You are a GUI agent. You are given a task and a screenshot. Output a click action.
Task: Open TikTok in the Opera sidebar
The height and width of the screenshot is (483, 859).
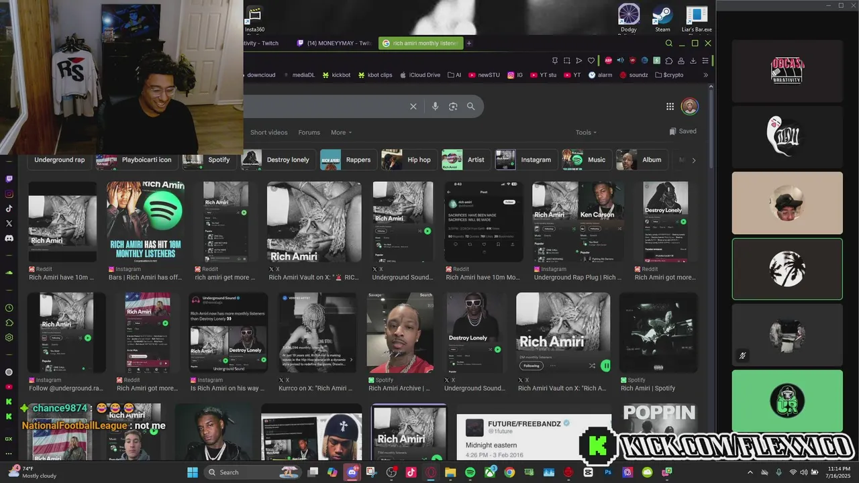click(x=9, y=209)
